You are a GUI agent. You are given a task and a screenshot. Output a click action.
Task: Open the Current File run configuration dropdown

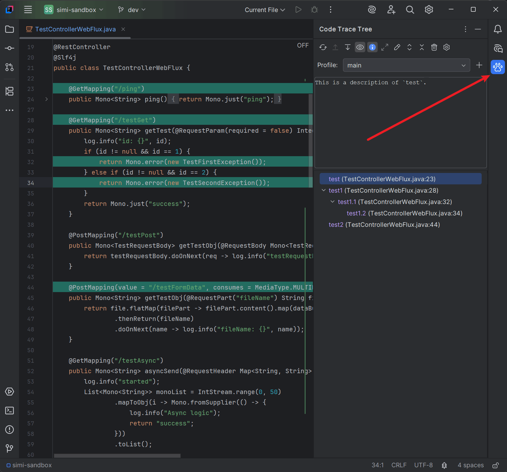tap(265, 10)
